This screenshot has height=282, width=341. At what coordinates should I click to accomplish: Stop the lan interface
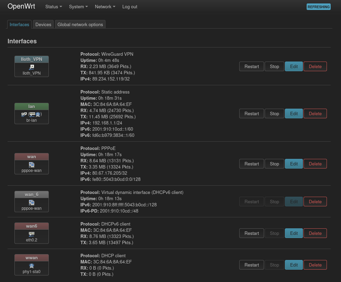(x=274, y=113)
